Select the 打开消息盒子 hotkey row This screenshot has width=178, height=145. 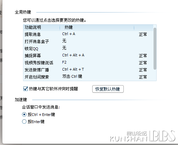pyautogui.click(x=88, y=42)
